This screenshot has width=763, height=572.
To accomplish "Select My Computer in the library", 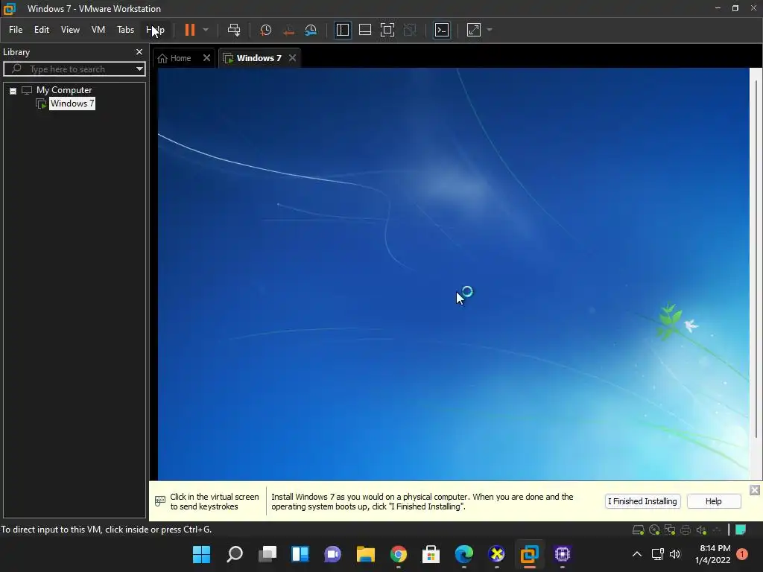I will point(64,90).
